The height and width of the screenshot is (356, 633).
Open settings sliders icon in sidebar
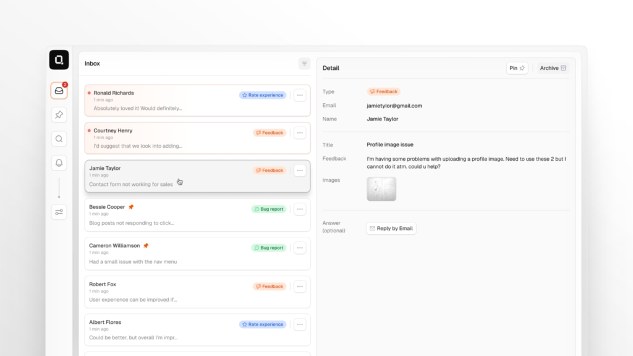point(59,212)
